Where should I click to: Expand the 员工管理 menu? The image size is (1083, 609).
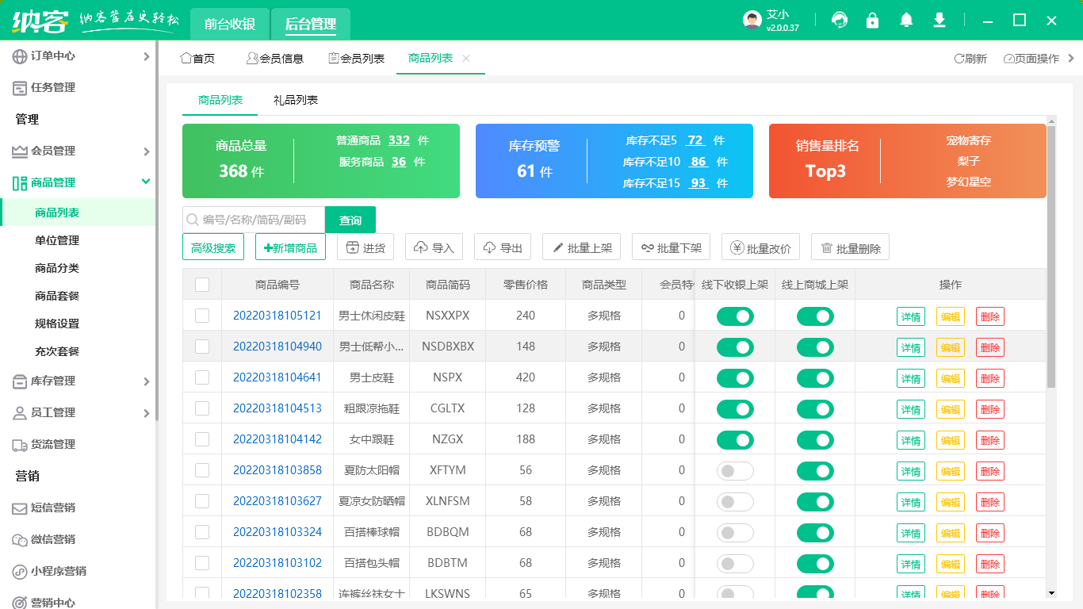click(x=146, y=413)
